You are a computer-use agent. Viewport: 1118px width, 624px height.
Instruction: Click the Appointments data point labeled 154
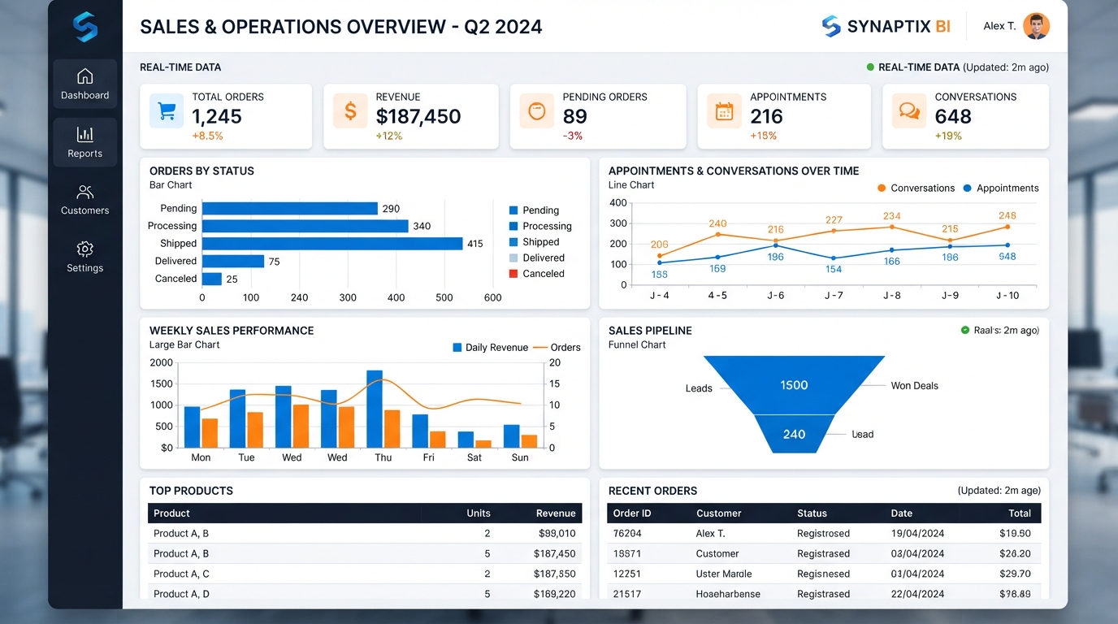click(834, 258)
